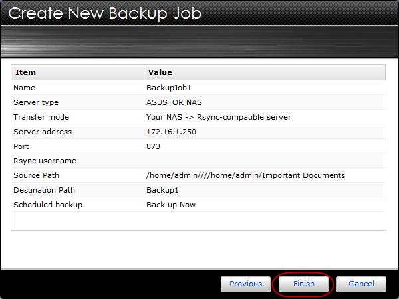
Task: Select the Server address row
Action: pyautogui.click(x=198, y=132)
